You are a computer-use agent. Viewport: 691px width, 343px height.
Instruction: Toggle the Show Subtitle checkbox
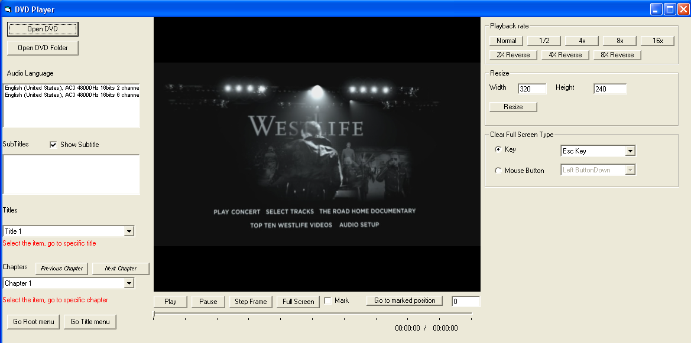point(54,145)
